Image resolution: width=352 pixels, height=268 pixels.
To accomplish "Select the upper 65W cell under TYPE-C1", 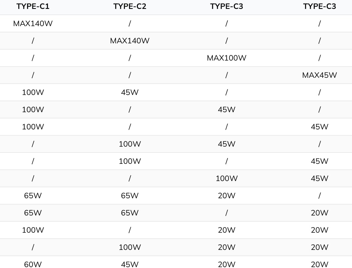I will [x=33, y=196].
